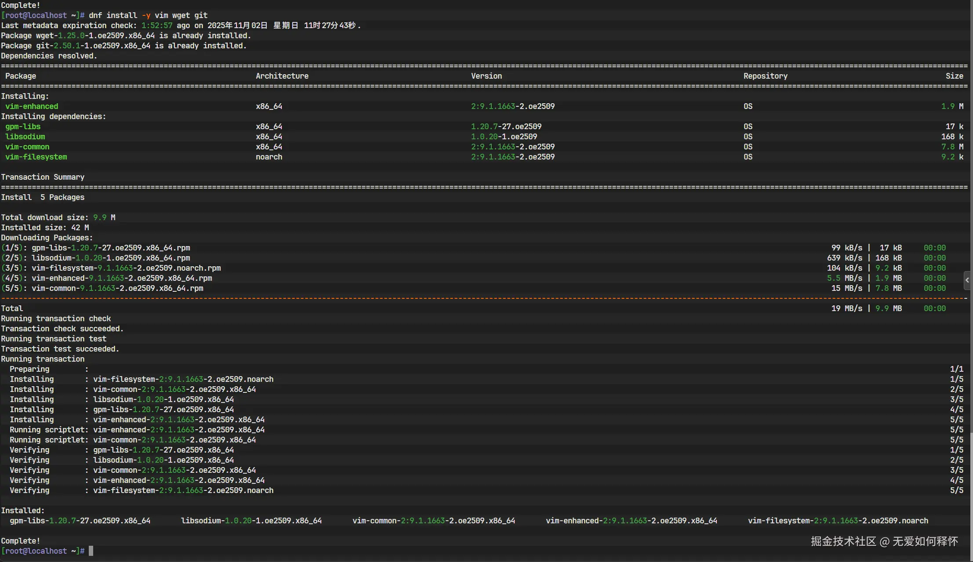Click the 'Install 5 Packages' line

(43, 197)
